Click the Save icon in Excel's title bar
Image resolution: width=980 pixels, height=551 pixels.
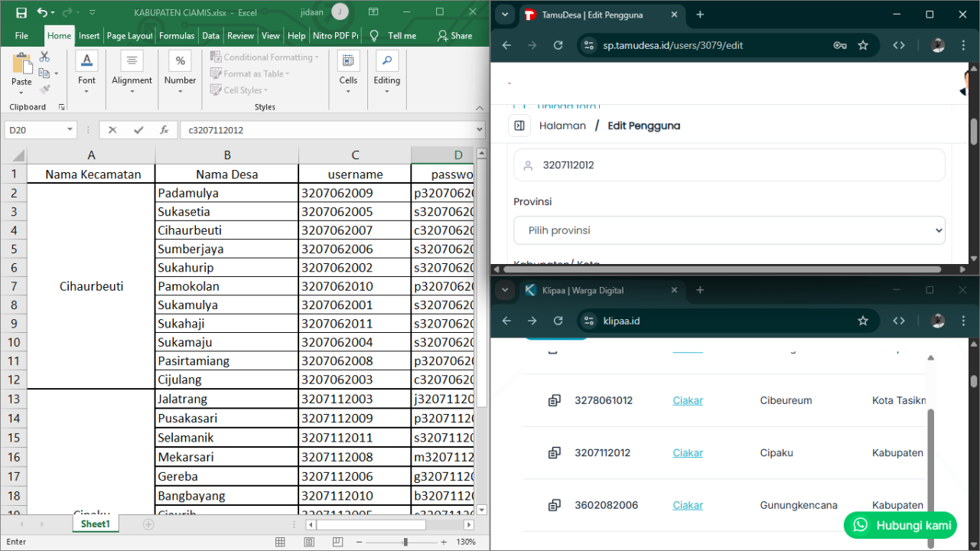pos(21,12)
